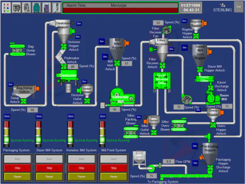Image resolution: width=245 pixels, height=184 pixels.
Task: Open the numbered shapes legend icon
Action: tap(6, 7)
